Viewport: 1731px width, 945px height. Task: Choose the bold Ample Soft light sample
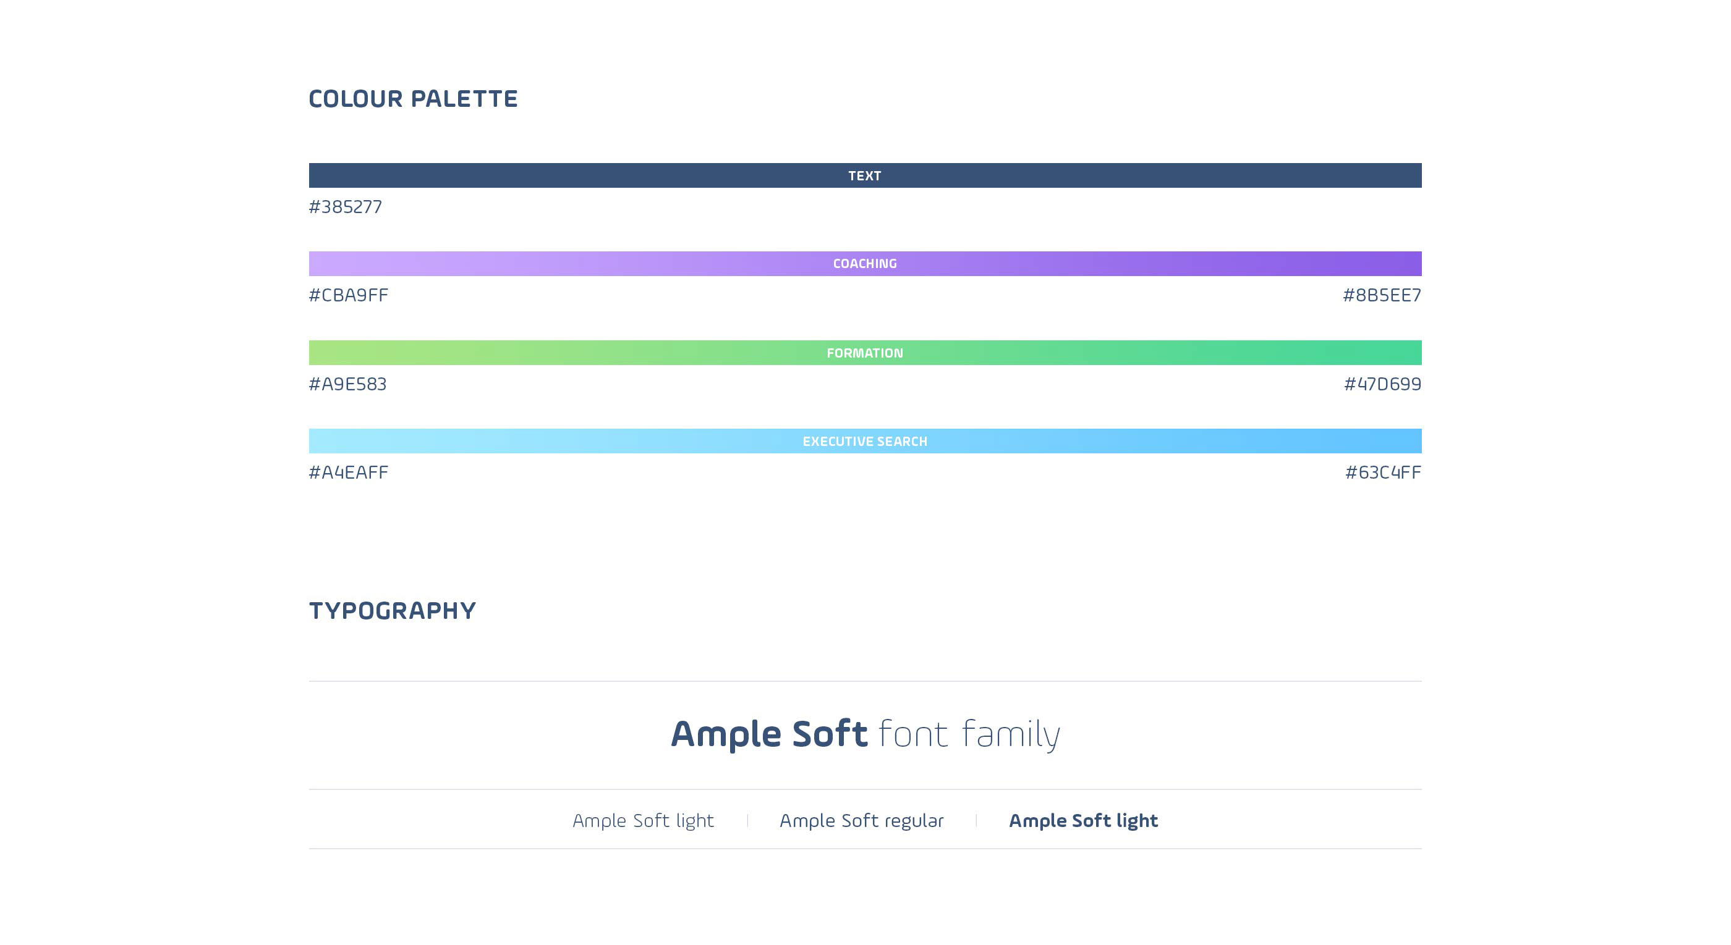point(1083,821)
